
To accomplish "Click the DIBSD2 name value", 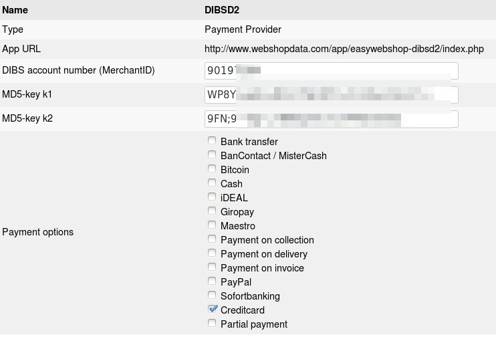I will [221, 10].
